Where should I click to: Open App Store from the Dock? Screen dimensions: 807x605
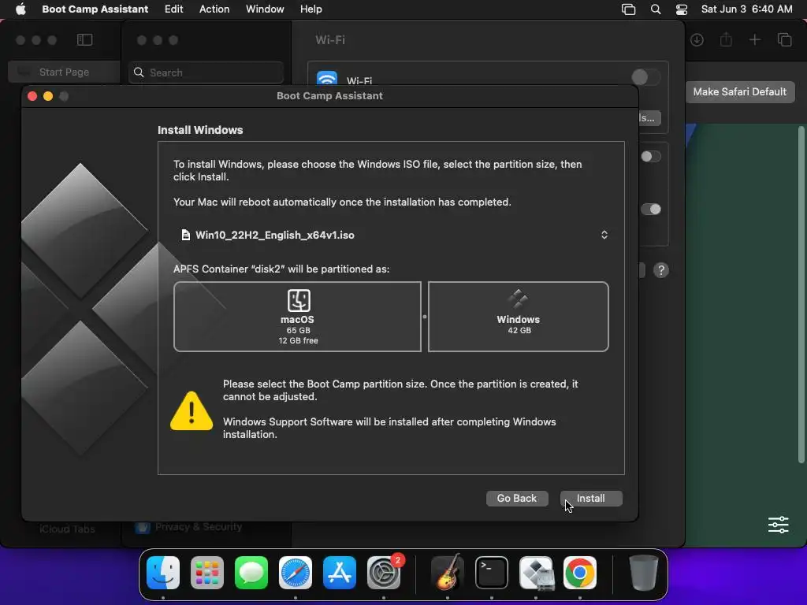[x=340, y=573]
